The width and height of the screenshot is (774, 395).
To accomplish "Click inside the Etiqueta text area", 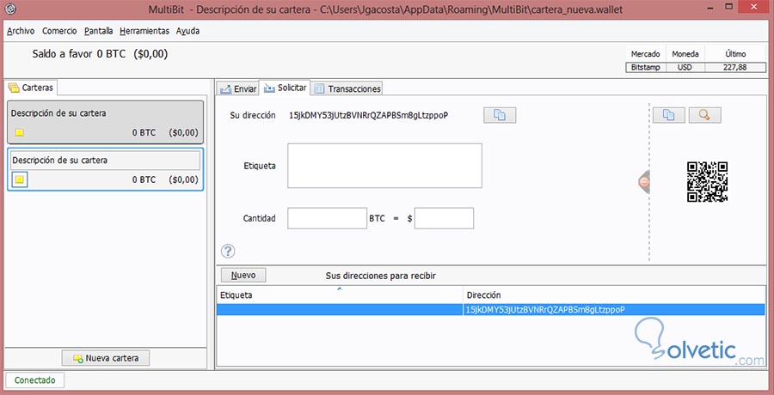I will click(x=384, y=166).
